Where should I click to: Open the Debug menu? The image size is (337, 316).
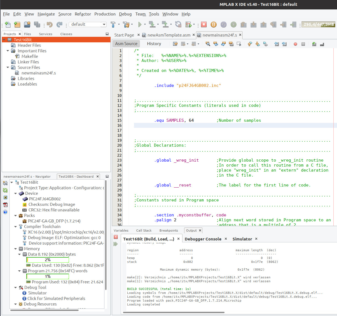tap(125, 14)
